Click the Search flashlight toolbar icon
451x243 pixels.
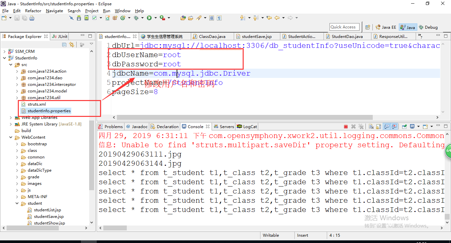tap(199, 18)
